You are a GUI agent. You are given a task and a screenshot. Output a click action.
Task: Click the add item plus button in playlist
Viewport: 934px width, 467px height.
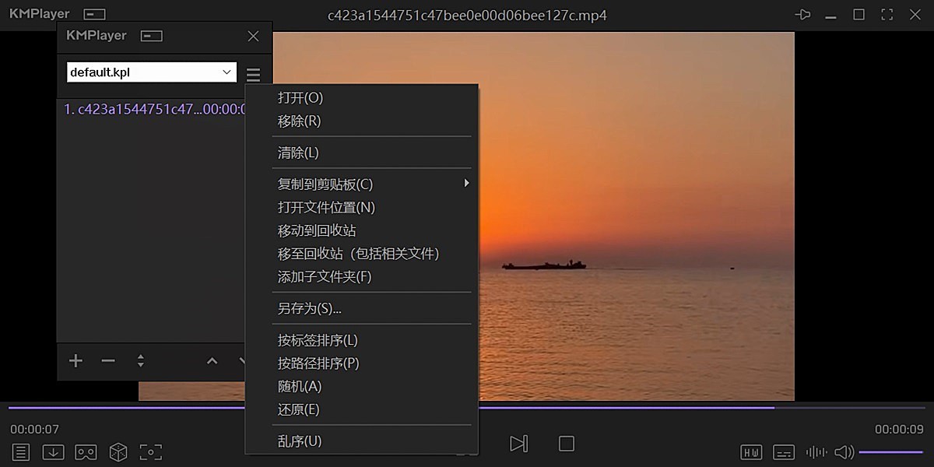point(75,360)
